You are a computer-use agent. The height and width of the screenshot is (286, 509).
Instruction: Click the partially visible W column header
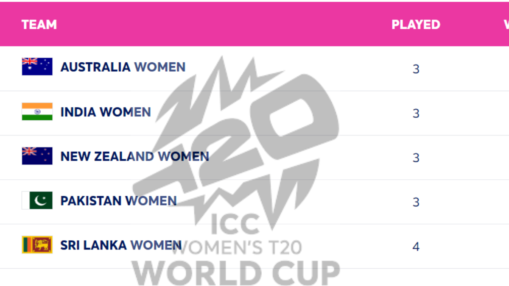click(x=506, y=25)
